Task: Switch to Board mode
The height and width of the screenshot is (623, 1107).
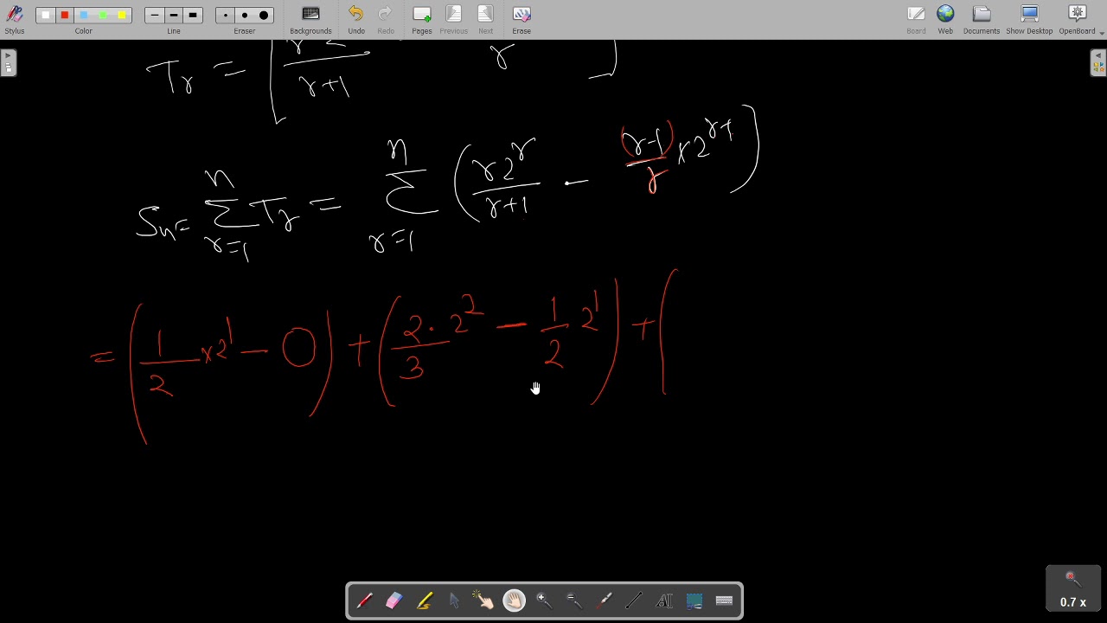Action: (x=916, y=20)
